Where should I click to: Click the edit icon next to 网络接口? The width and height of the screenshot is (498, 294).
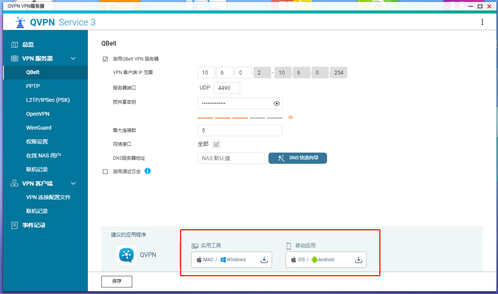(x=217, y=144)
